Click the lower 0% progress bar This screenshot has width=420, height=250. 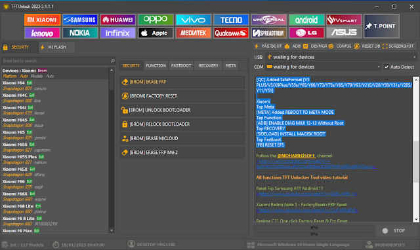click(314, 234)
